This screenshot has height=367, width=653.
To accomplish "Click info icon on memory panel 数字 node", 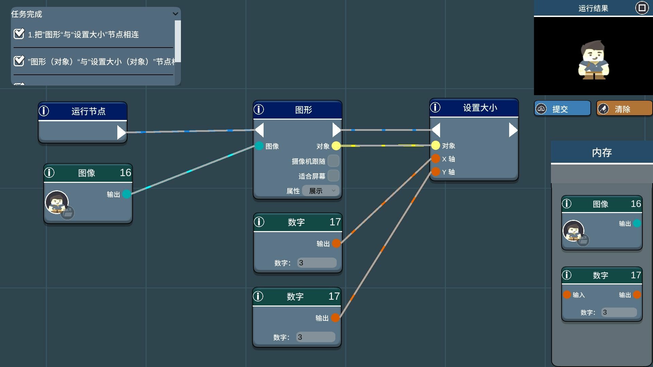I will [567, 275].
